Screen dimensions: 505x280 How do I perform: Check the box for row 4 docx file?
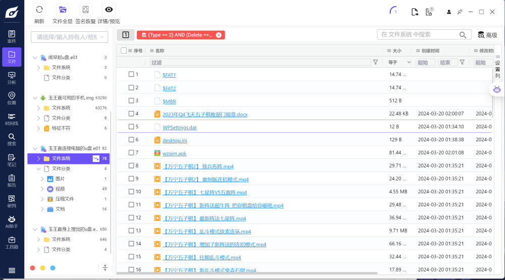131,114
